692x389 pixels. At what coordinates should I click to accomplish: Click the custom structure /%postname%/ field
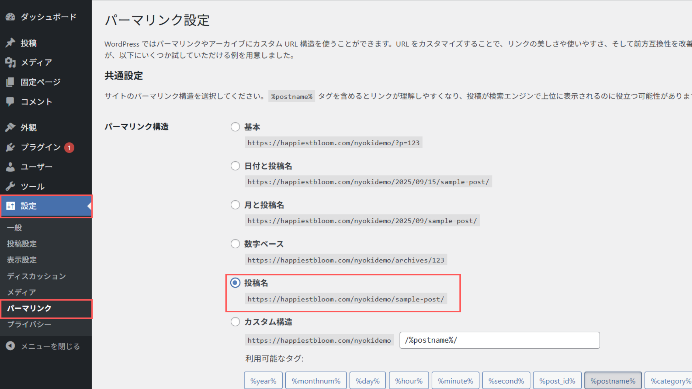click(499, 340)
